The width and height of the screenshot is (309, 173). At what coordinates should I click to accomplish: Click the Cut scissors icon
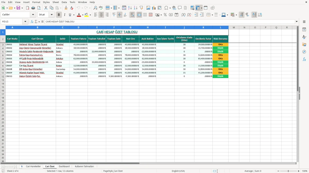coord(46,8)
